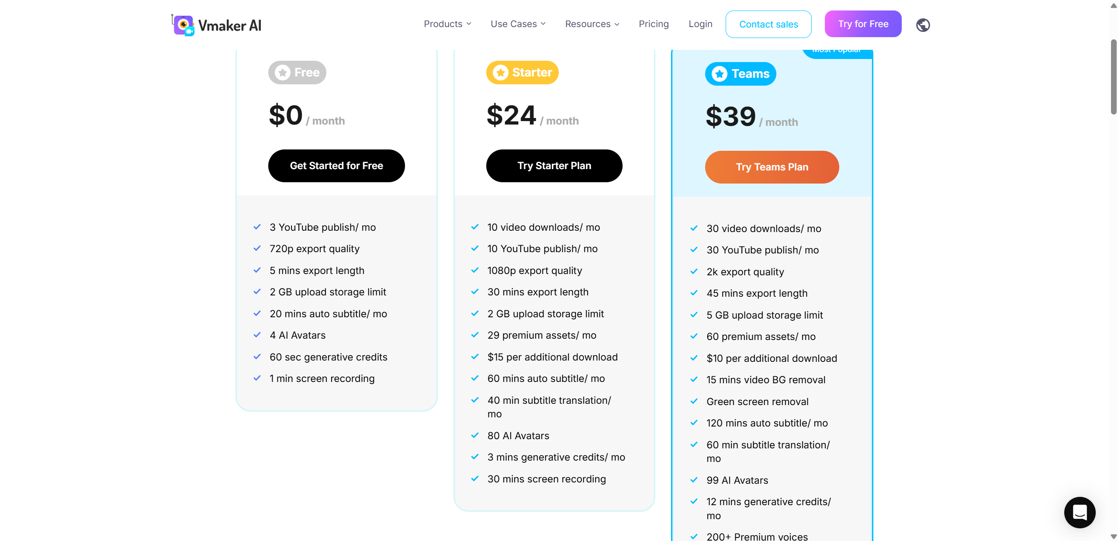Click the Try for Free button
Viewport: 1118px width, 541px height.
(x=863, y=23)
